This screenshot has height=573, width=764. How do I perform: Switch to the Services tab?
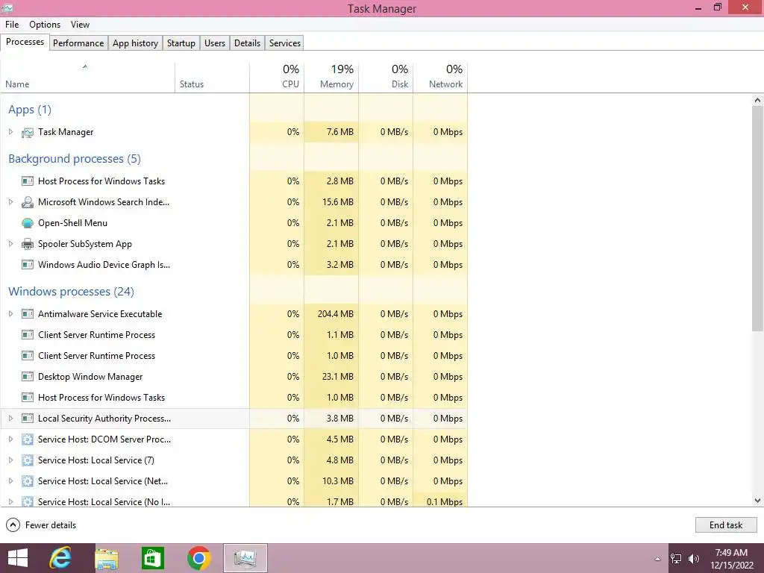[285, 43]
